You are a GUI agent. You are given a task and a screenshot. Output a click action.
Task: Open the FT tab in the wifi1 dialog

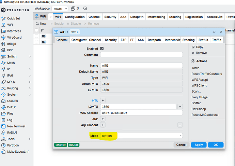point(132,40)
